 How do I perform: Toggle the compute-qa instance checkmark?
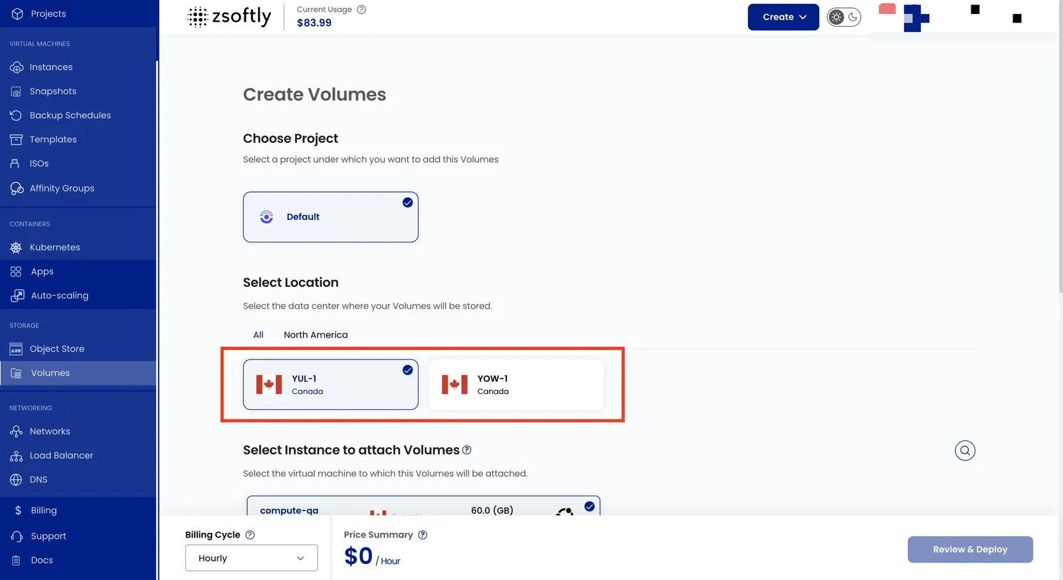pos(589,506)
